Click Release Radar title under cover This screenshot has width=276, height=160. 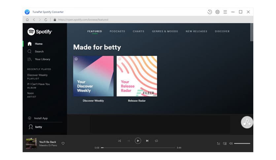click(x=137, y=101)
